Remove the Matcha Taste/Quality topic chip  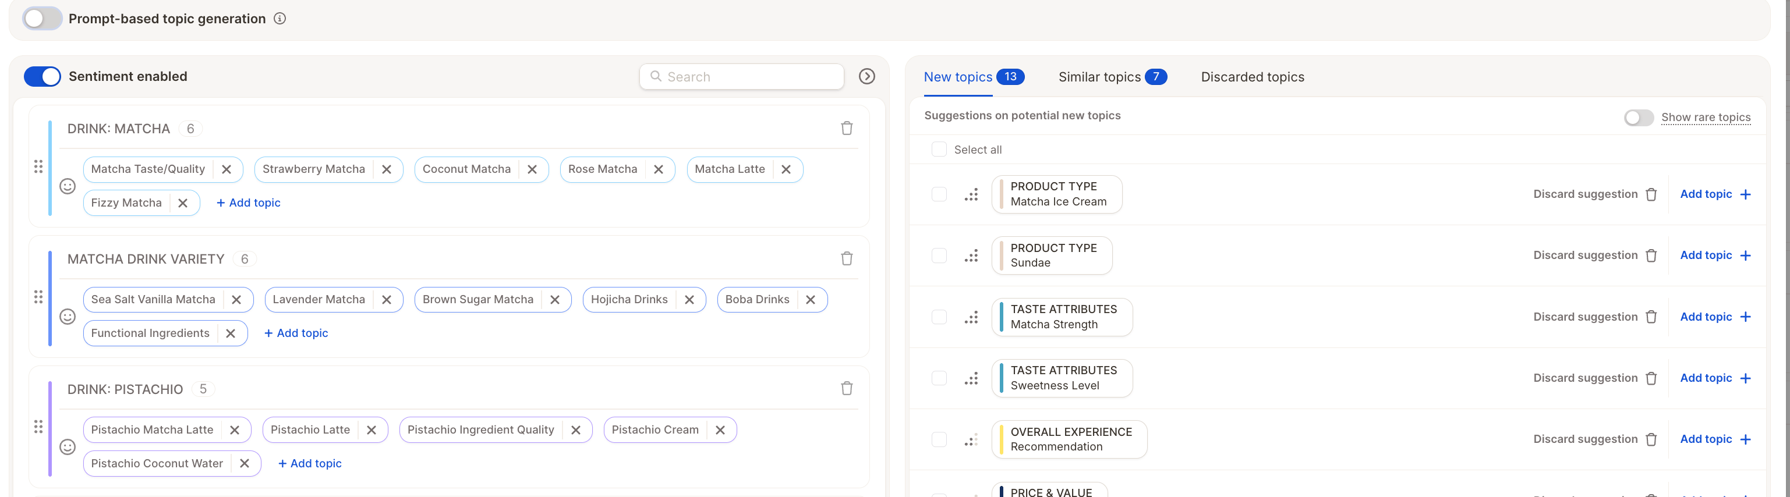[x=227, y=169]
